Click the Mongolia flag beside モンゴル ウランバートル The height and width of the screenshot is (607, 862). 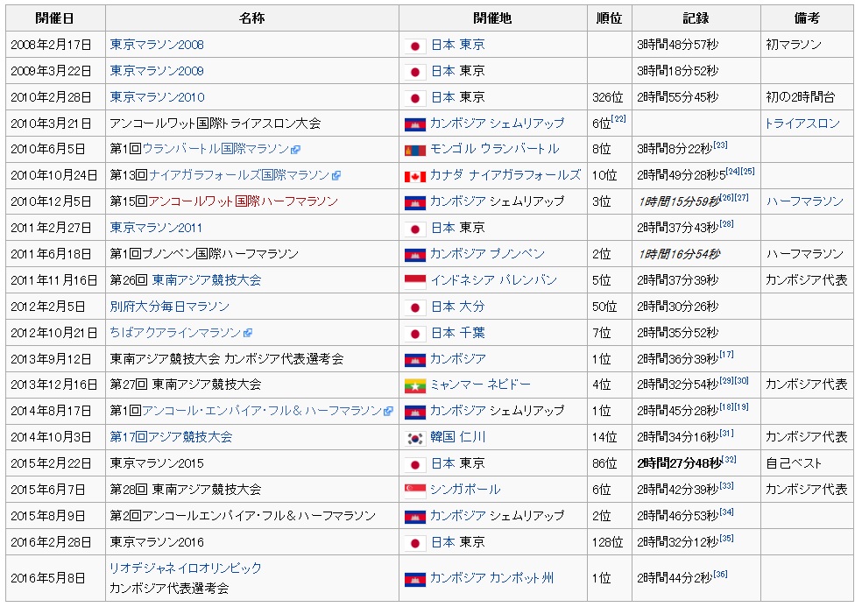click(415, 151)
